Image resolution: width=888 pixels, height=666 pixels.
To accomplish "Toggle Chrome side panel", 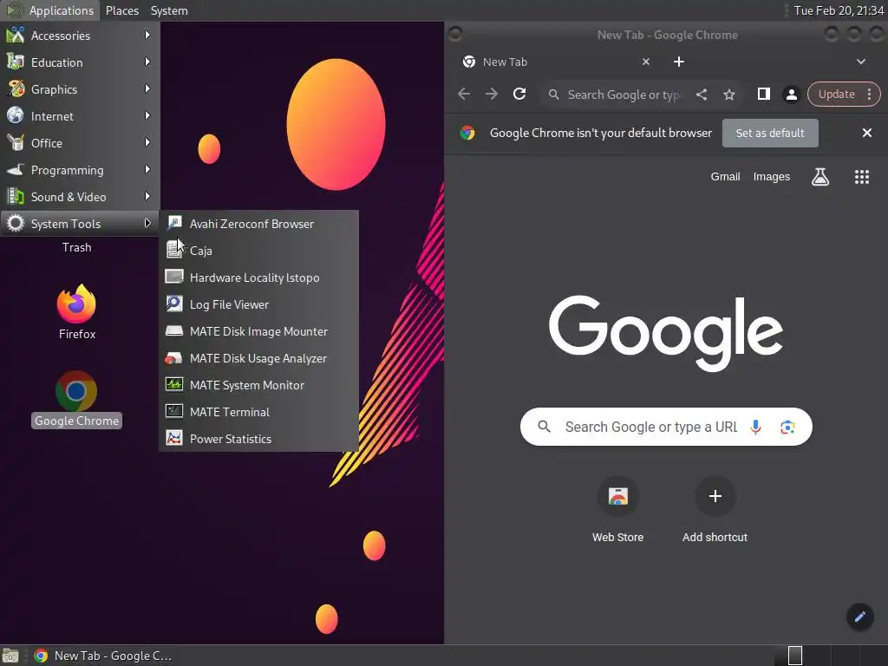I will click(x=764, y=94).
